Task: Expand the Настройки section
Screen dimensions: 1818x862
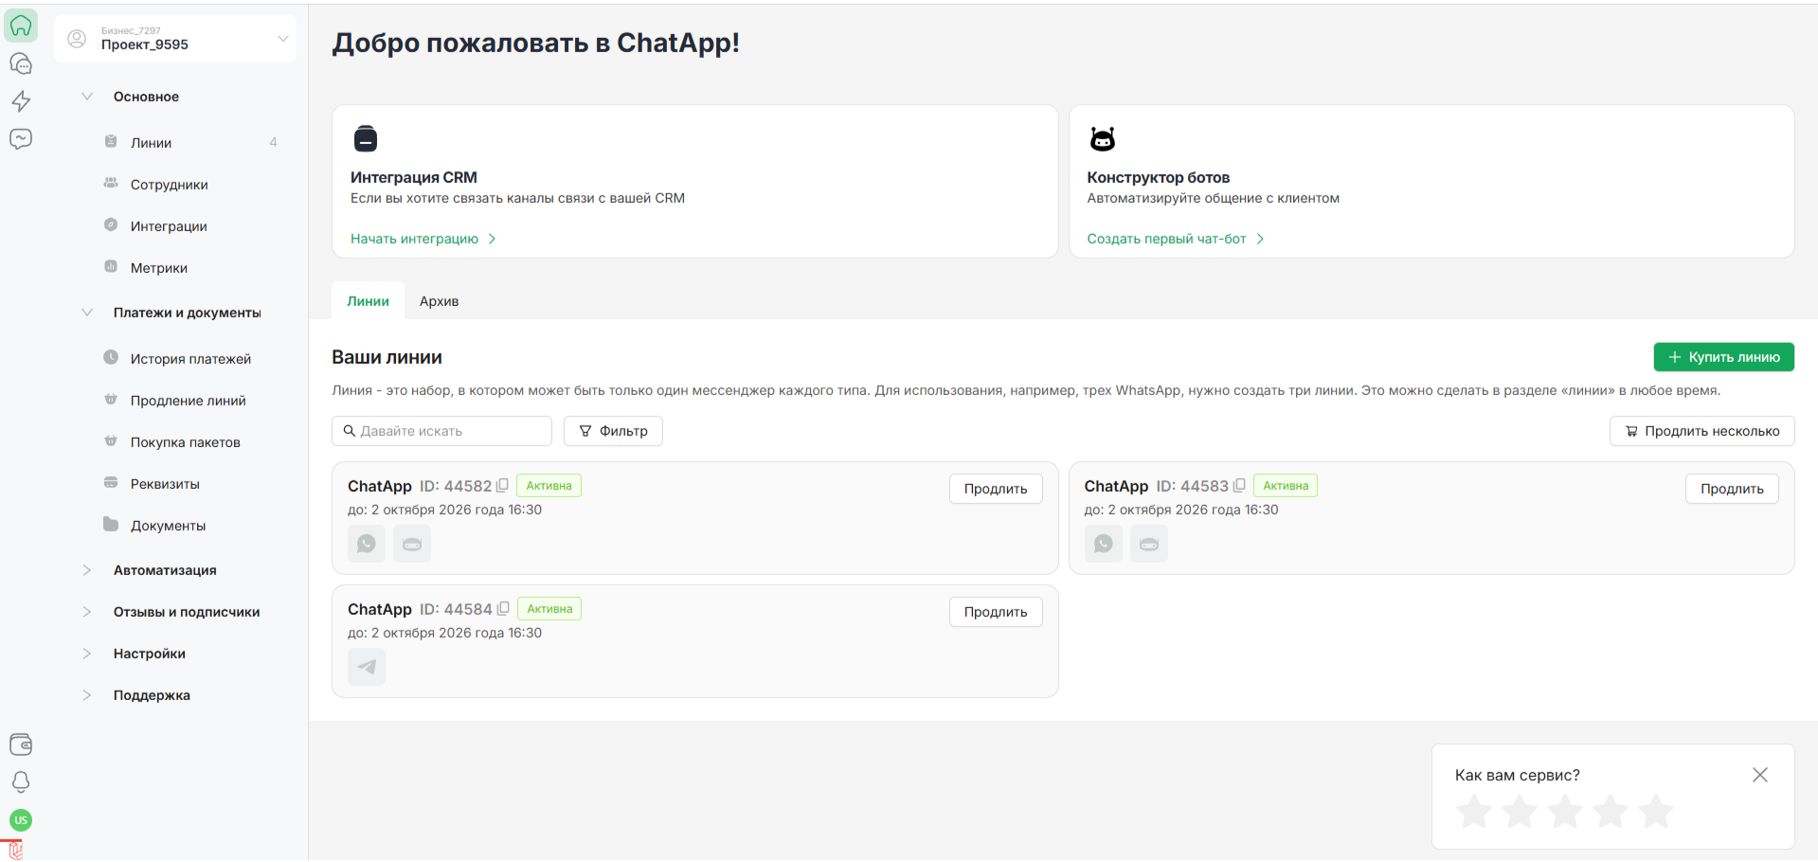Action: coord(149,654)
